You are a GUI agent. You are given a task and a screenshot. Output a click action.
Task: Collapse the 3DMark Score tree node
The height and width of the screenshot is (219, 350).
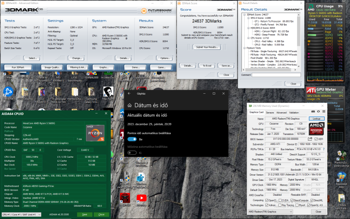point(245,14)
